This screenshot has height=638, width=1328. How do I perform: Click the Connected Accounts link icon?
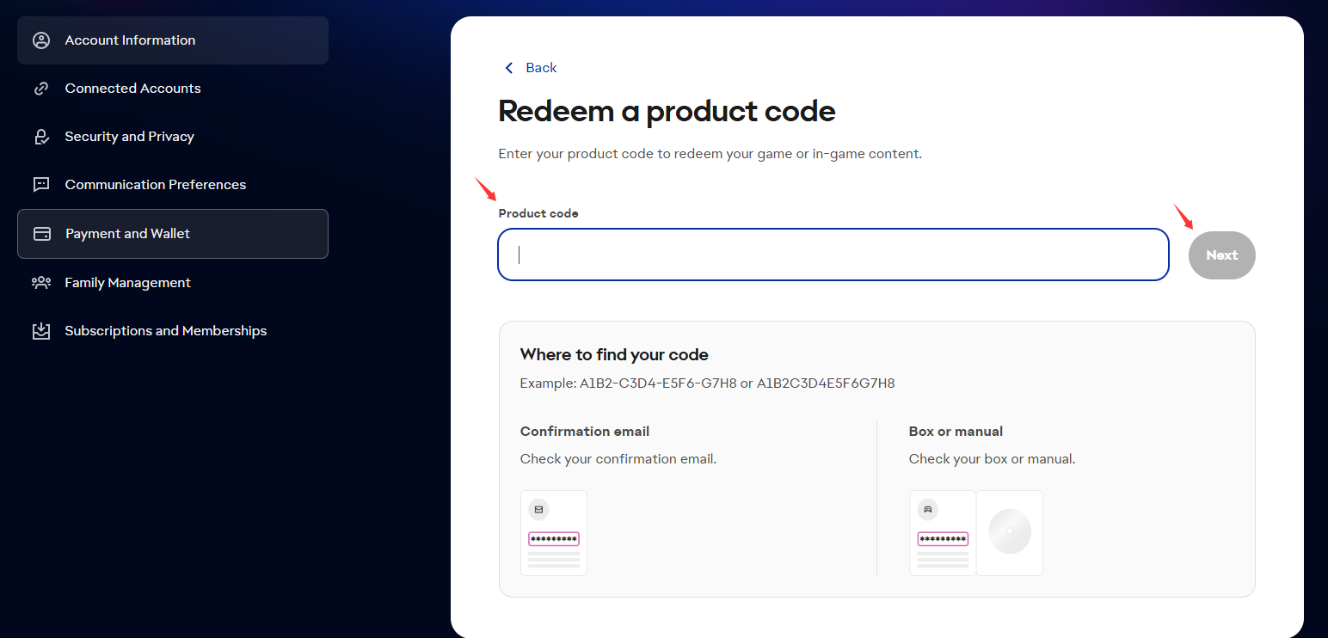tap(41, 89)
